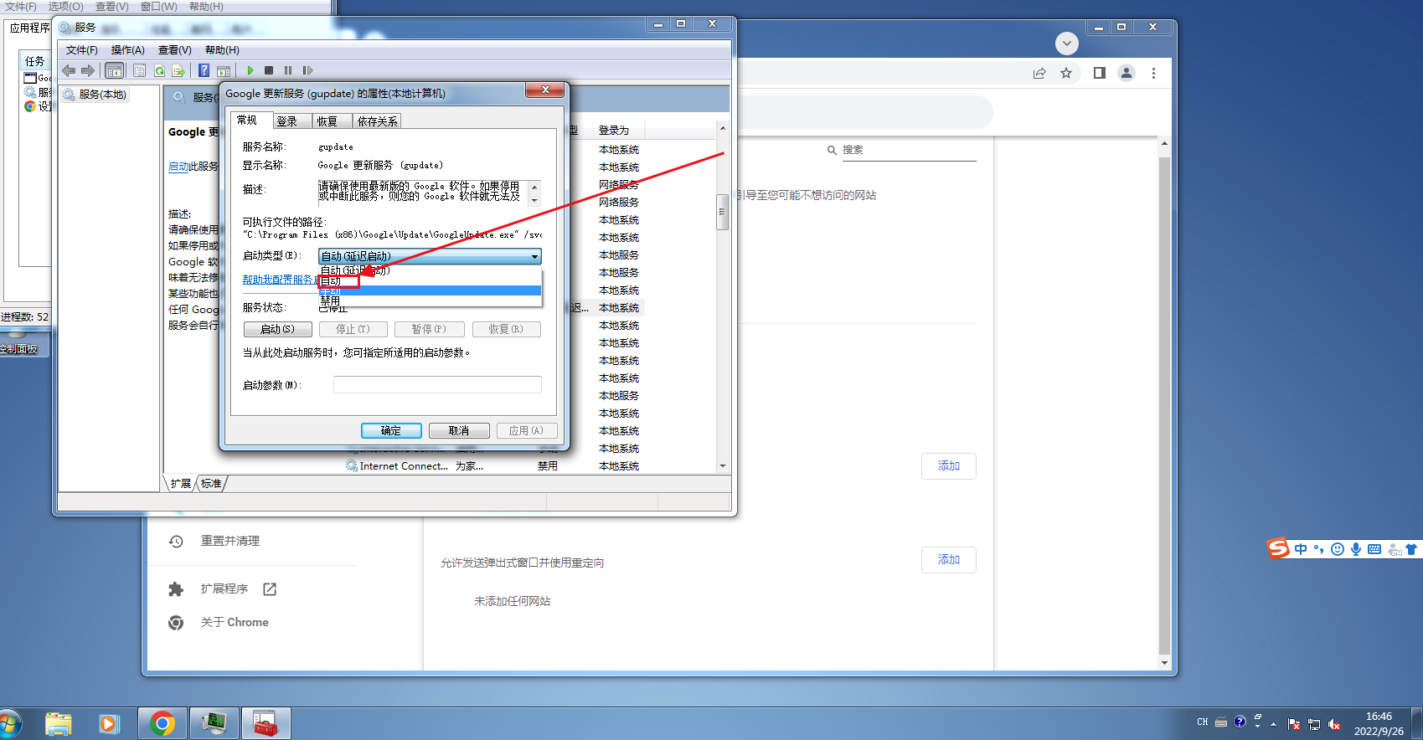The height and width of the screenshot is (740, 1423).
Task: Click Sogou soft keyboard icon
Action: coord(1374,549)
